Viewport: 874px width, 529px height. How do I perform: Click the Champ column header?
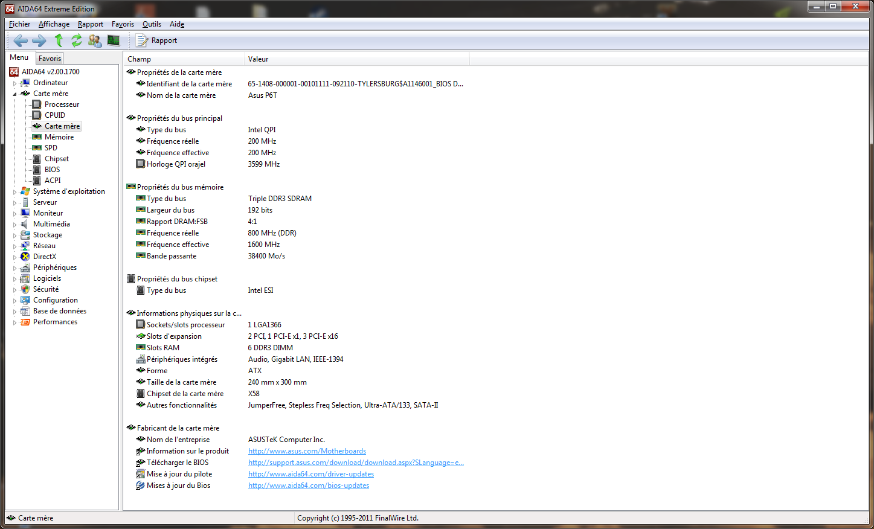(184, 59)
